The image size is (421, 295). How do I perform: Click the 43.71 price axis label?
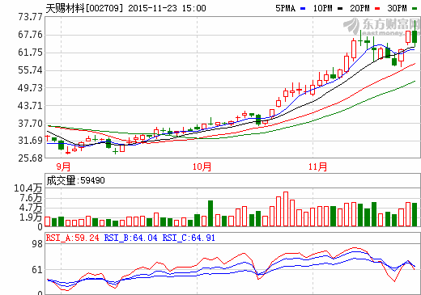(30, 106)
